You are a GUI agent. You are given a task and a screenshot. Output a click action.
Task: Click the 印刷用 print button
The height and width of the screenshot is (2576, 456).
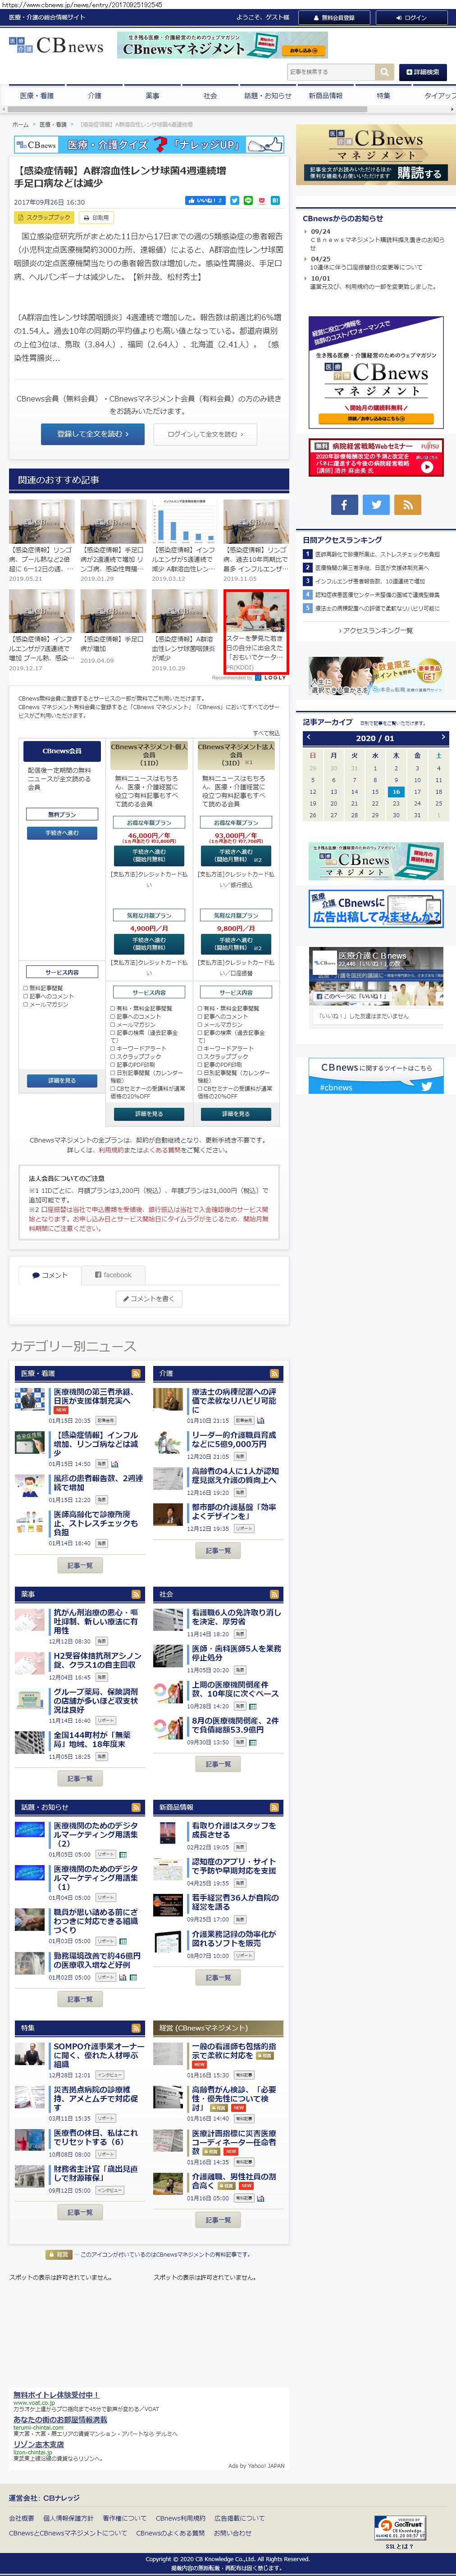point(97,217)
